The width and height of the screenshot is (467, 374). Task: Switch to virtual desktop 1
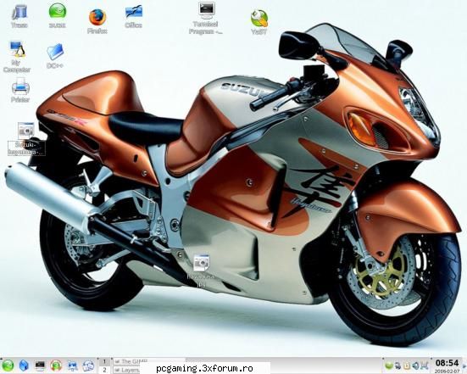tap(104, 361)
